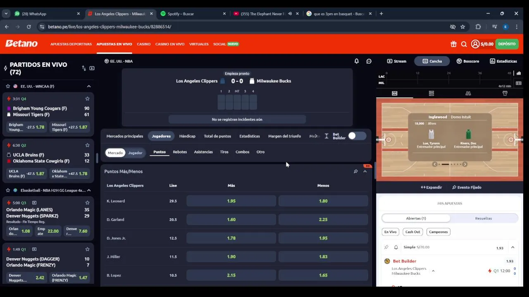The image size is (529, 297).
Task: Favorite the Ebasketball NBA H2H league star
Action: (8, 190)
